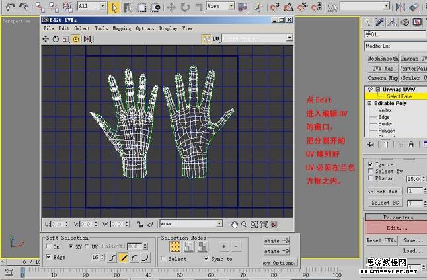Select face sub-object selection mode

coord(202,247)
